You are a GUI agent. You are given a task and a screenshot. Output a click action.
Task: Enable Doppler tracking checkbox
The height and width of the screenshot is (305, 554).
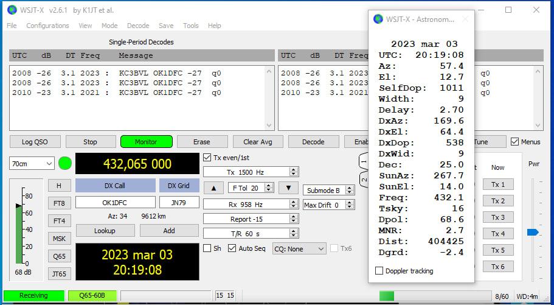(379, 271)
